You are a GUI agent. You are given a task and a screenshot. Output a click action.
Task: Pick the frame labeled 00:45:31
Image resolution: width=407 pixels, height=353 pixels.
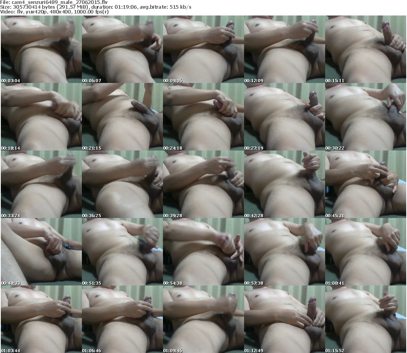coord(366,184)
